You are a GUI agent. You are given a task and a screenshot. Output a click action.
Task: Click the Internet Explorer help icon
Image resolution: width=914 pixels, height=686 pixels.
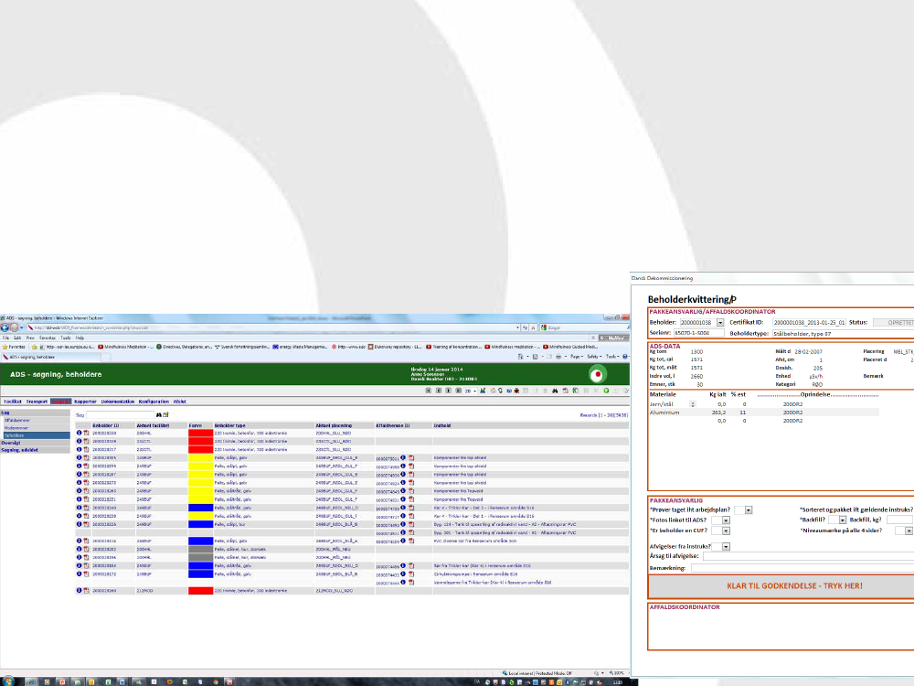[x=625, y=357]
